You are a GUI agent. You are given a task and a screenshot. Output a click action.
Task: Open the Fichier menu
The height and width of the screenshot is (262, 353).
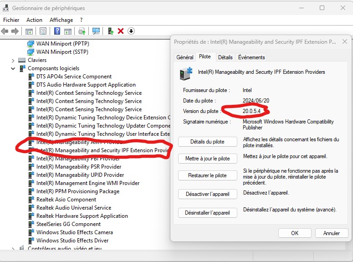(11, 20)
